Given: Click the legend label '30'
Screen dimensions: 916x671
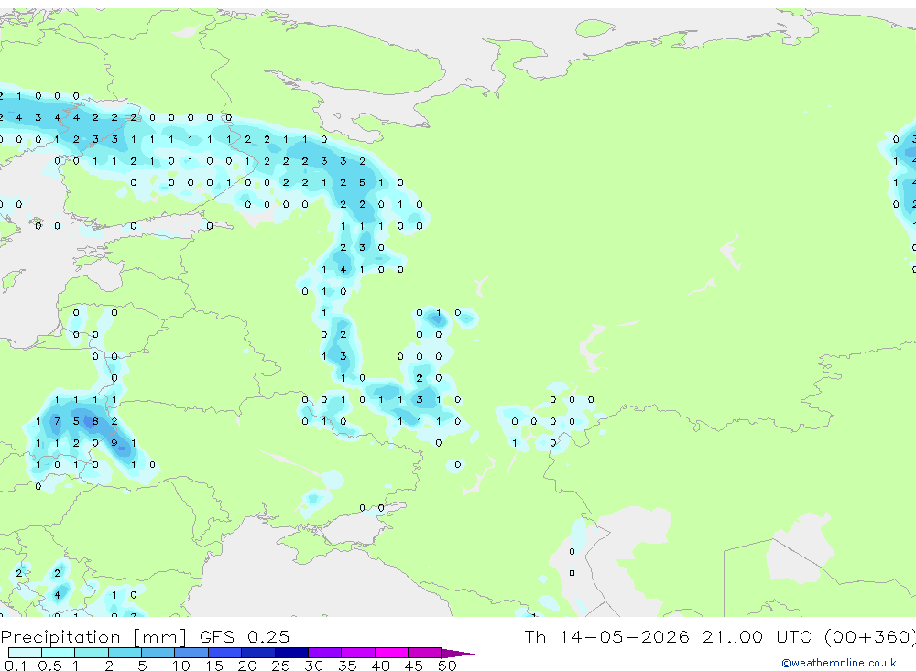Looking at the screenshot, I should tap(314, 666).
